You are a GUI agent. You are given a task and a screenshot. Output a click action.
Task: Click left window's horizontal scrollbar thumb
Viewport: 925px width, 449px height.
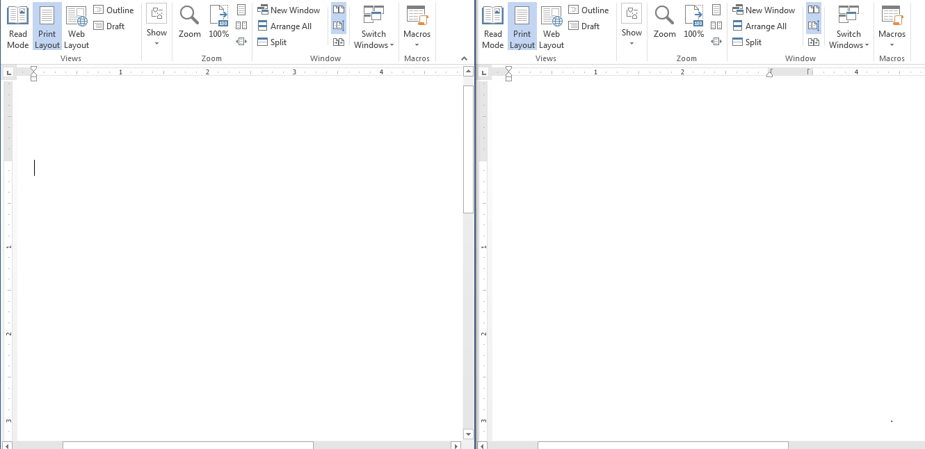coord(188,445)
